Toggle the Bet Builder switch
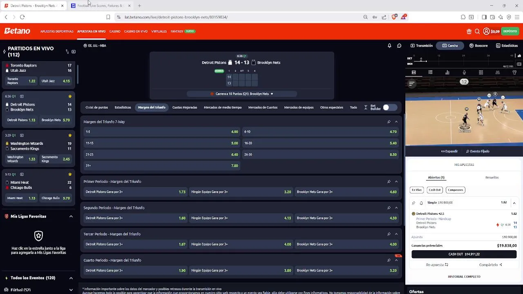This screenshot has height=294, width=523. click(389, 108)
